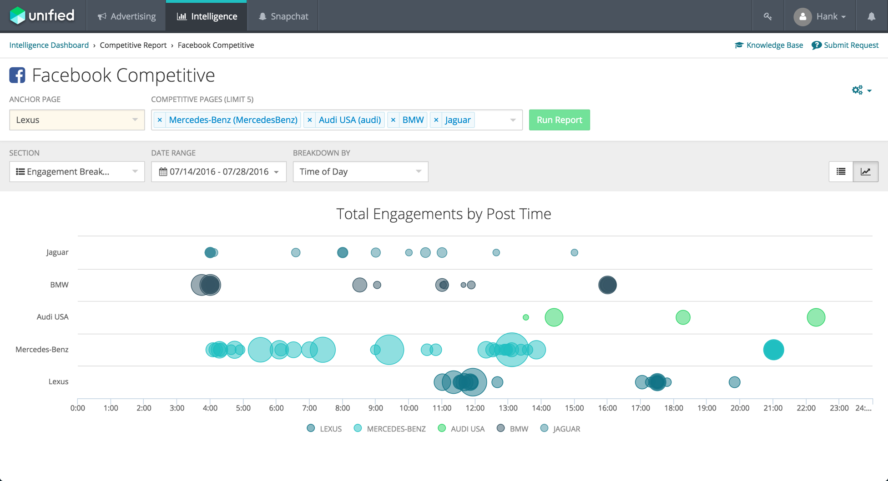
Task: Click the Mercedes-Benz bubble at 21:00
Action: click(x=773, y=350)
